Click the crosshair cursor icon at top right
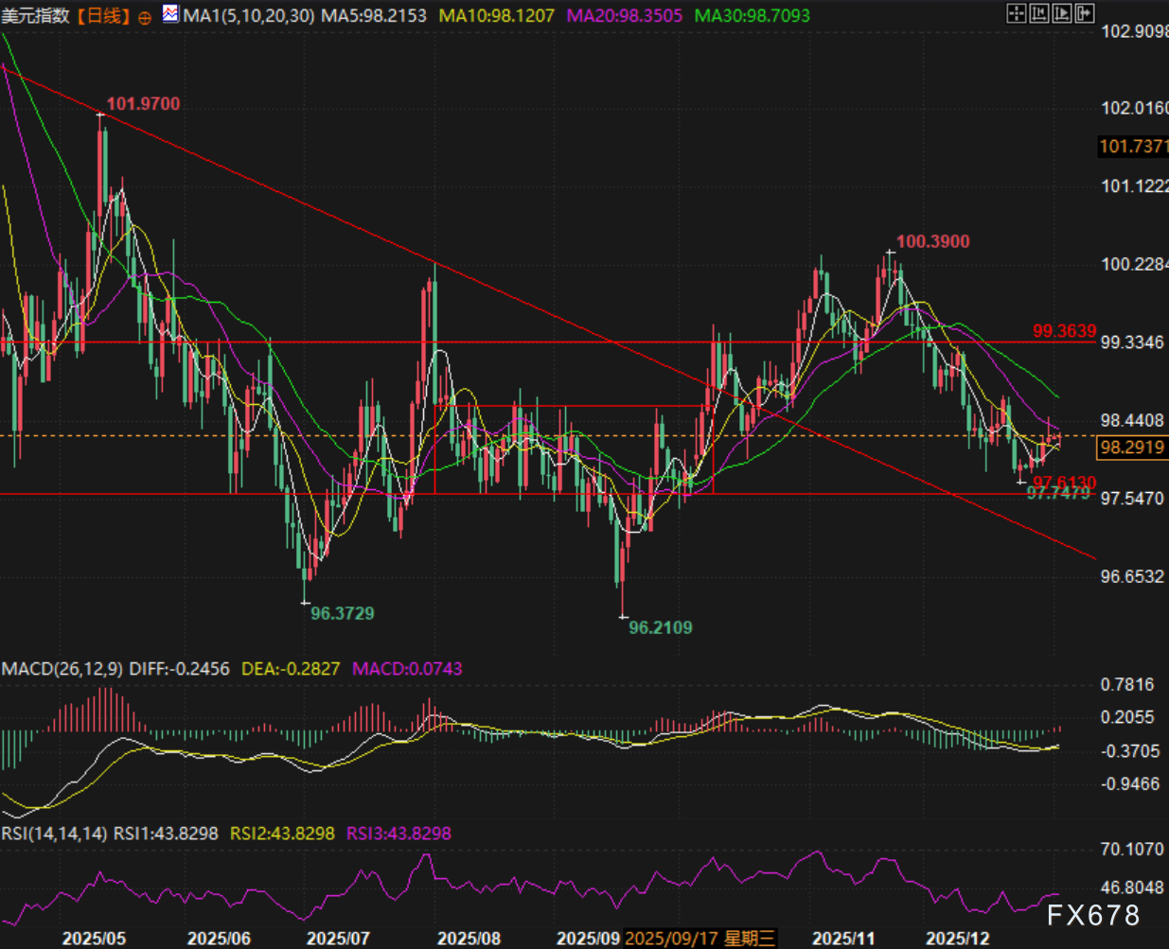 tap(1016, 13)
